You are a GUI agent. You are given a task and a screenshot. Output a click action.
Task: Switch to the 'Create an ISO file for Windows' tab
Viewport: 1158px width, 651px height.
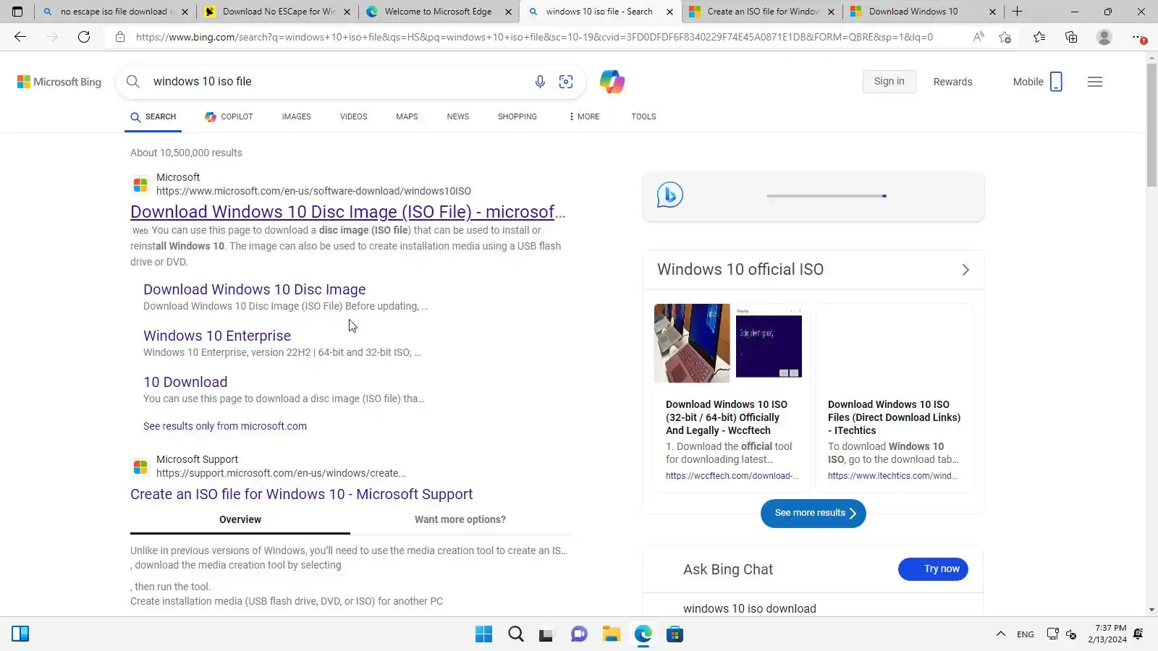point(762,12)
